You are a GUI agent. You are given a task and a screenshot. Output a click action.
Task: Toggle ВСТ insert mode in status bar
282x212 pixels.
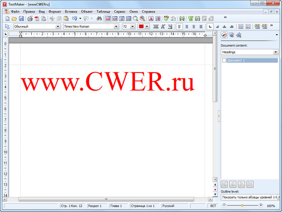tap(213, 206)
